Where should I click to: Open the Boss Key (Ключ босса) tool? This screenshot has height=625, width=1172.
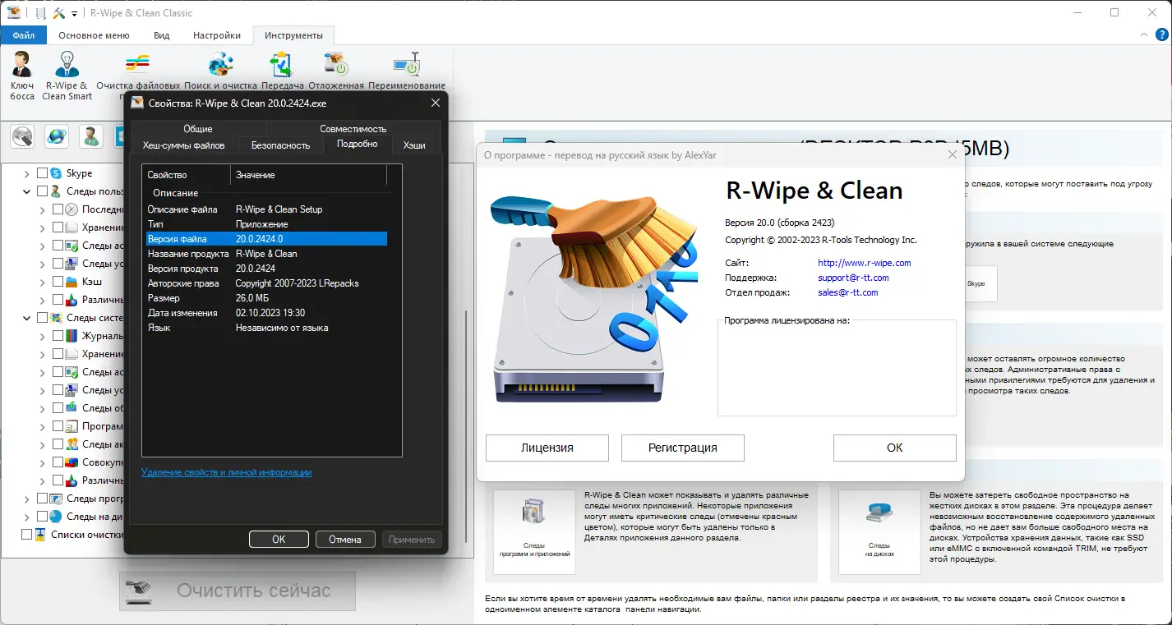(22, 76)
